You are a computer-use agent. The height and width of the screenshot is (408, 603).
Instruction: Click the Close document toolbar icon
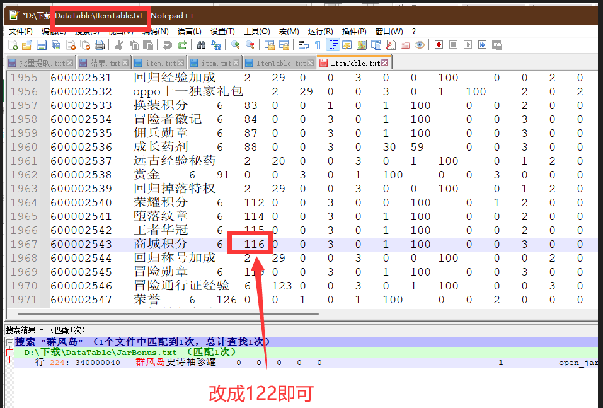pyautogui.click(x=71, y=45)
